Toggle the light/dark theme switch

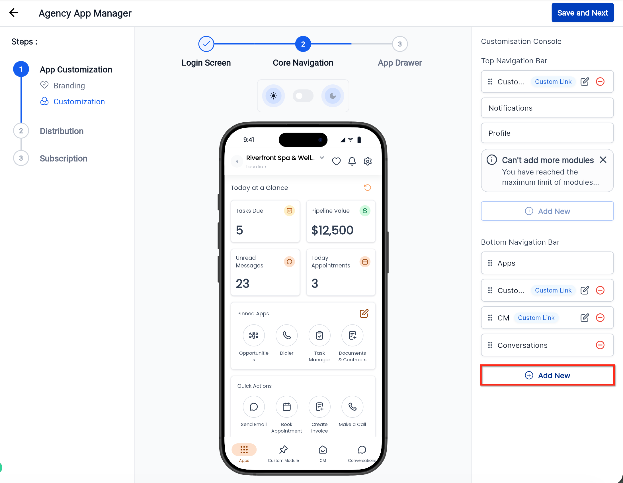[303, 96]
